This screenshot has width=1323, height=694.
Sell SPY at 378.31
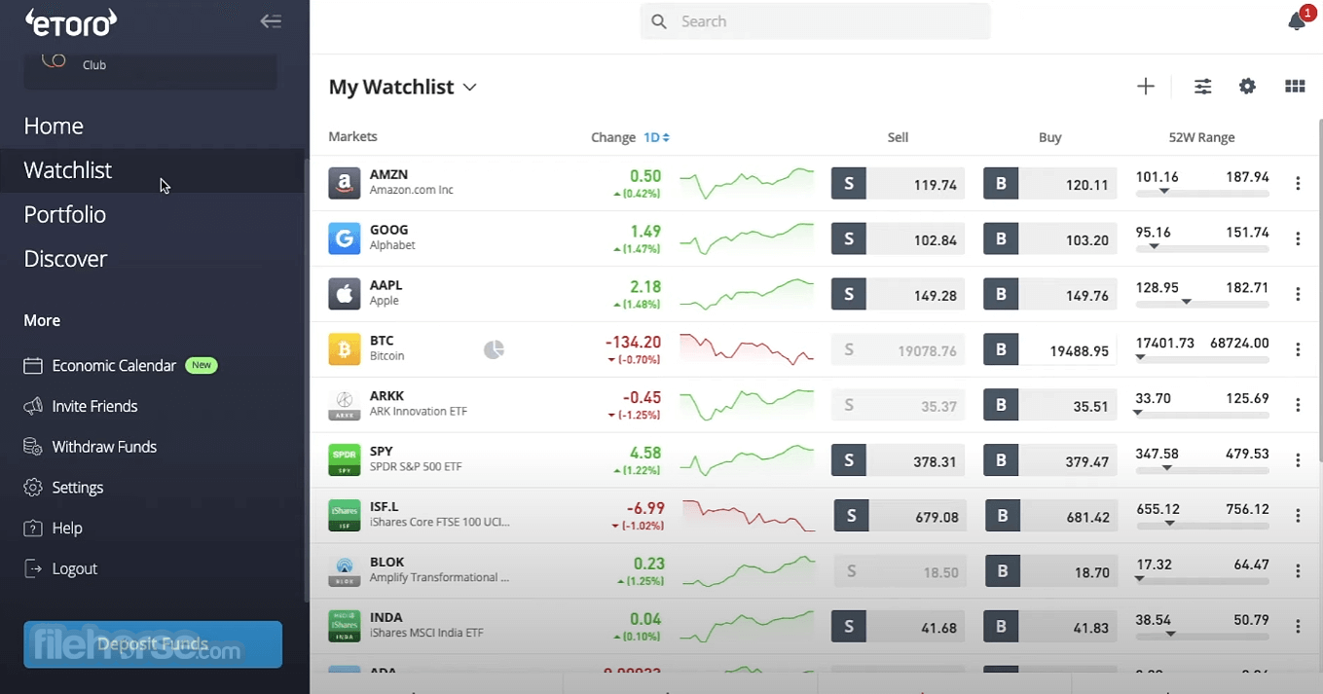[x=898, y=461]
